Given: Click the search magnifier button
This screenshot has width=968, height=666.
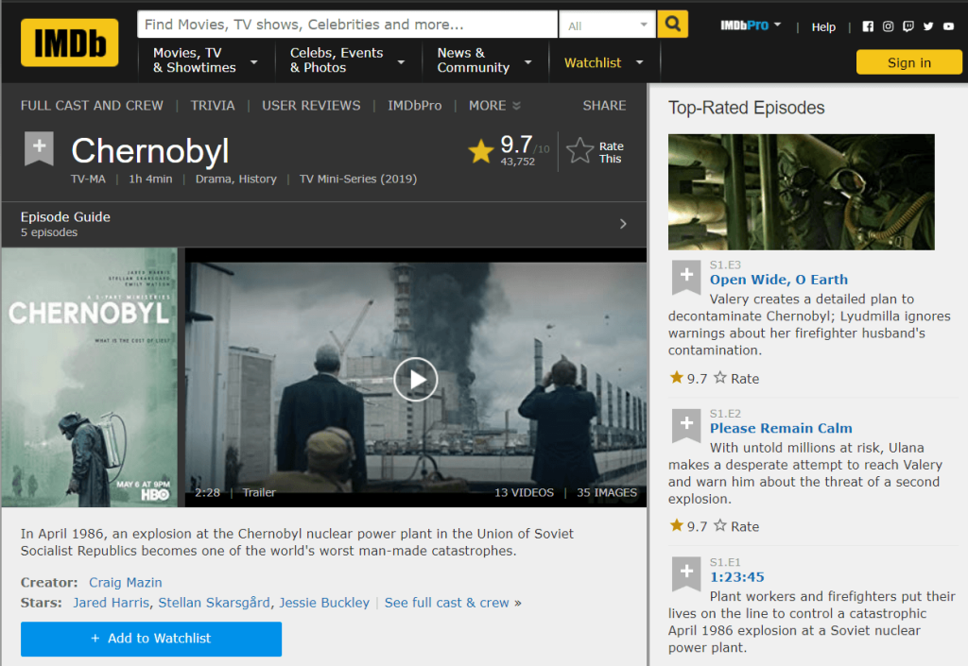Looking at the screenshot, I should 672,25.
